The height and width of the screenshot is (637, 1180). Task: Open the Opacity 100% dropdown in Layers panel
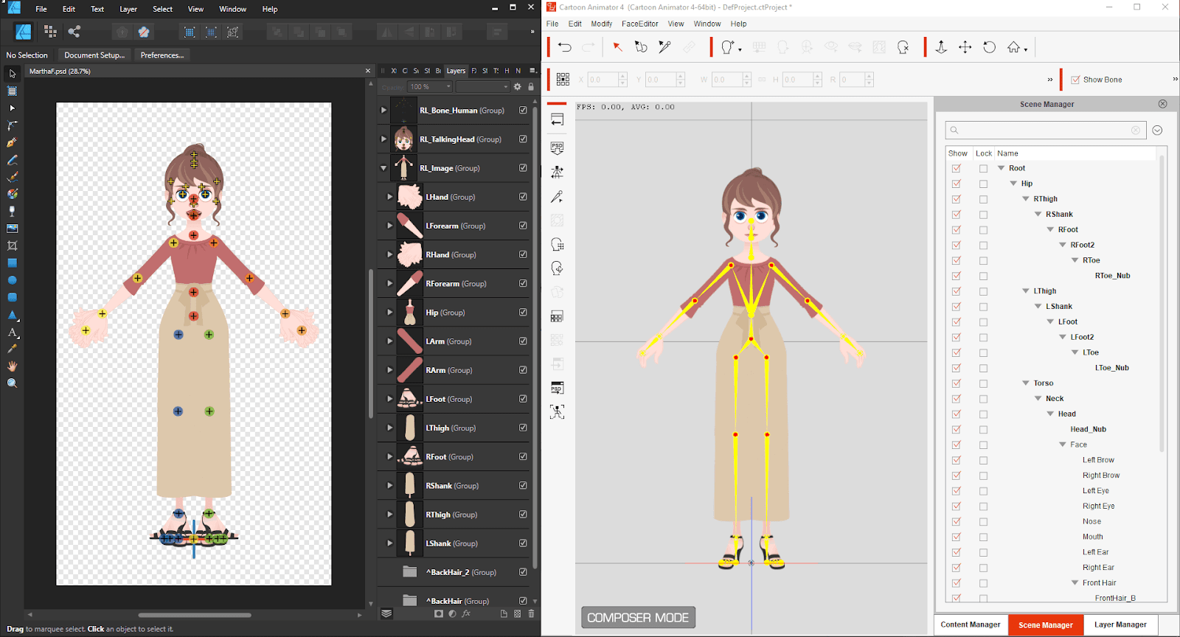(x=431, y=87)
